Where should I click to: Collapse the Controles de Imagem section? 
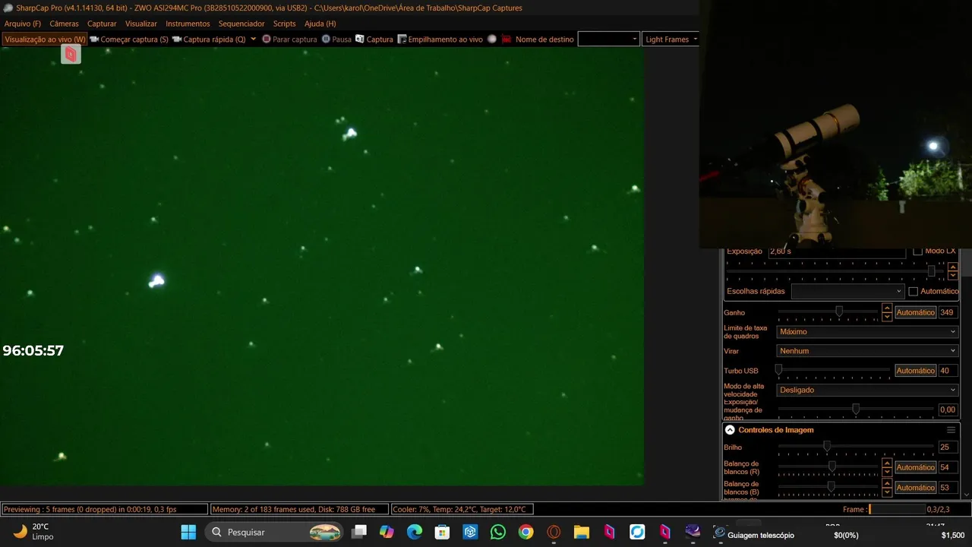click(x=730, y=430)
